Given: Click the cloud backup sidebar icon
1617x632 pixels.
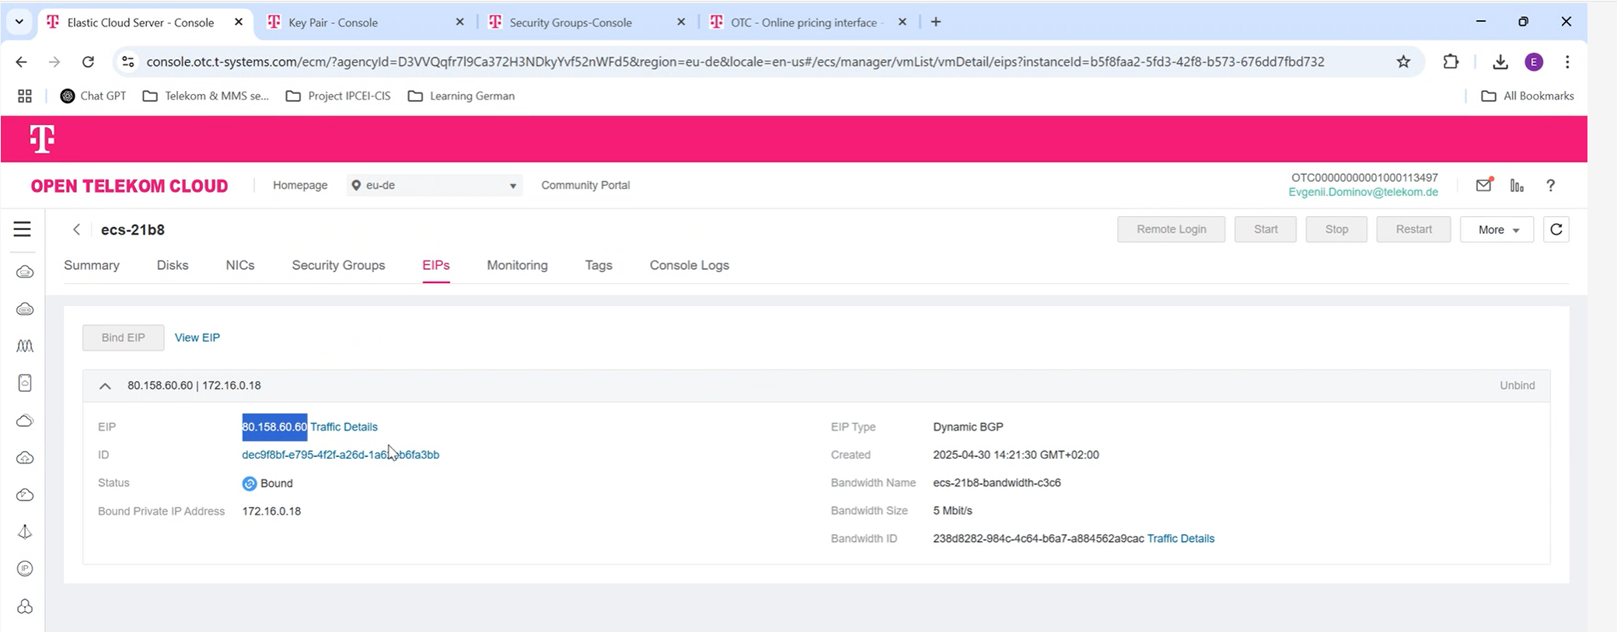Looking at the screenshot, I should coord(25,495).
